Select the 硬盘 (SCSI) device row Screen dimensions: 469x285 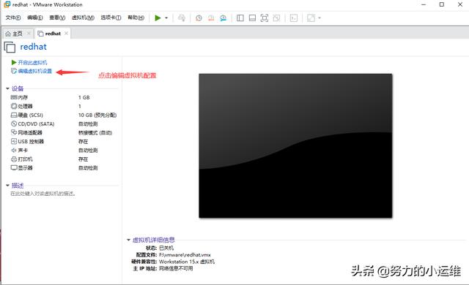point(64,115)
